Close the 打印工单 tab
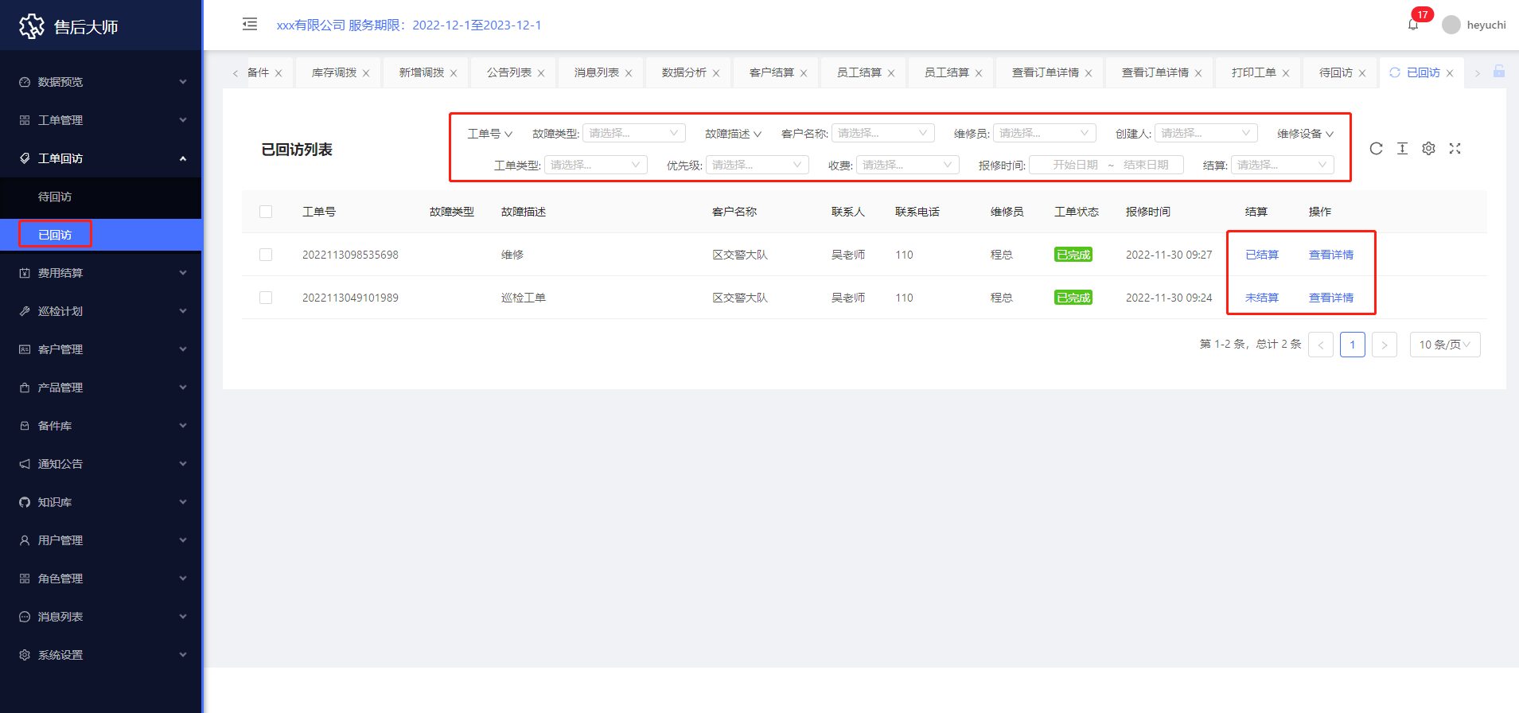This screenshot has width=1519, height=713. pos(1286,73)
